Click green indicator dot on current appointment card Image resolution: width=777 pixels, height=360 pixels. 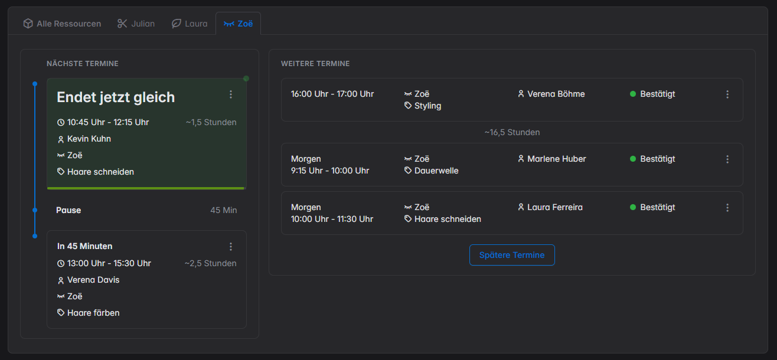[246, 78]
